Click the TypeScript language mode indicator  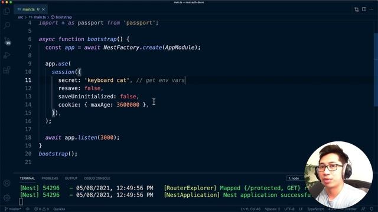pyautogui.click(x=315, y=209)
